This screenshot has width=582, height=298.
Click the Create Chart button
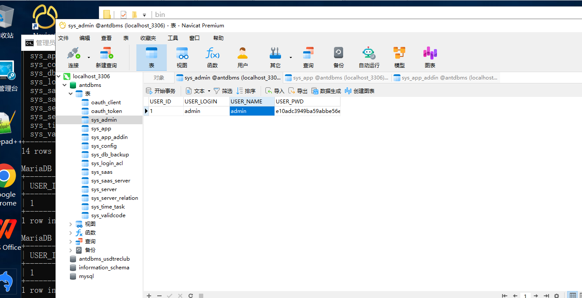coord(359,91)
